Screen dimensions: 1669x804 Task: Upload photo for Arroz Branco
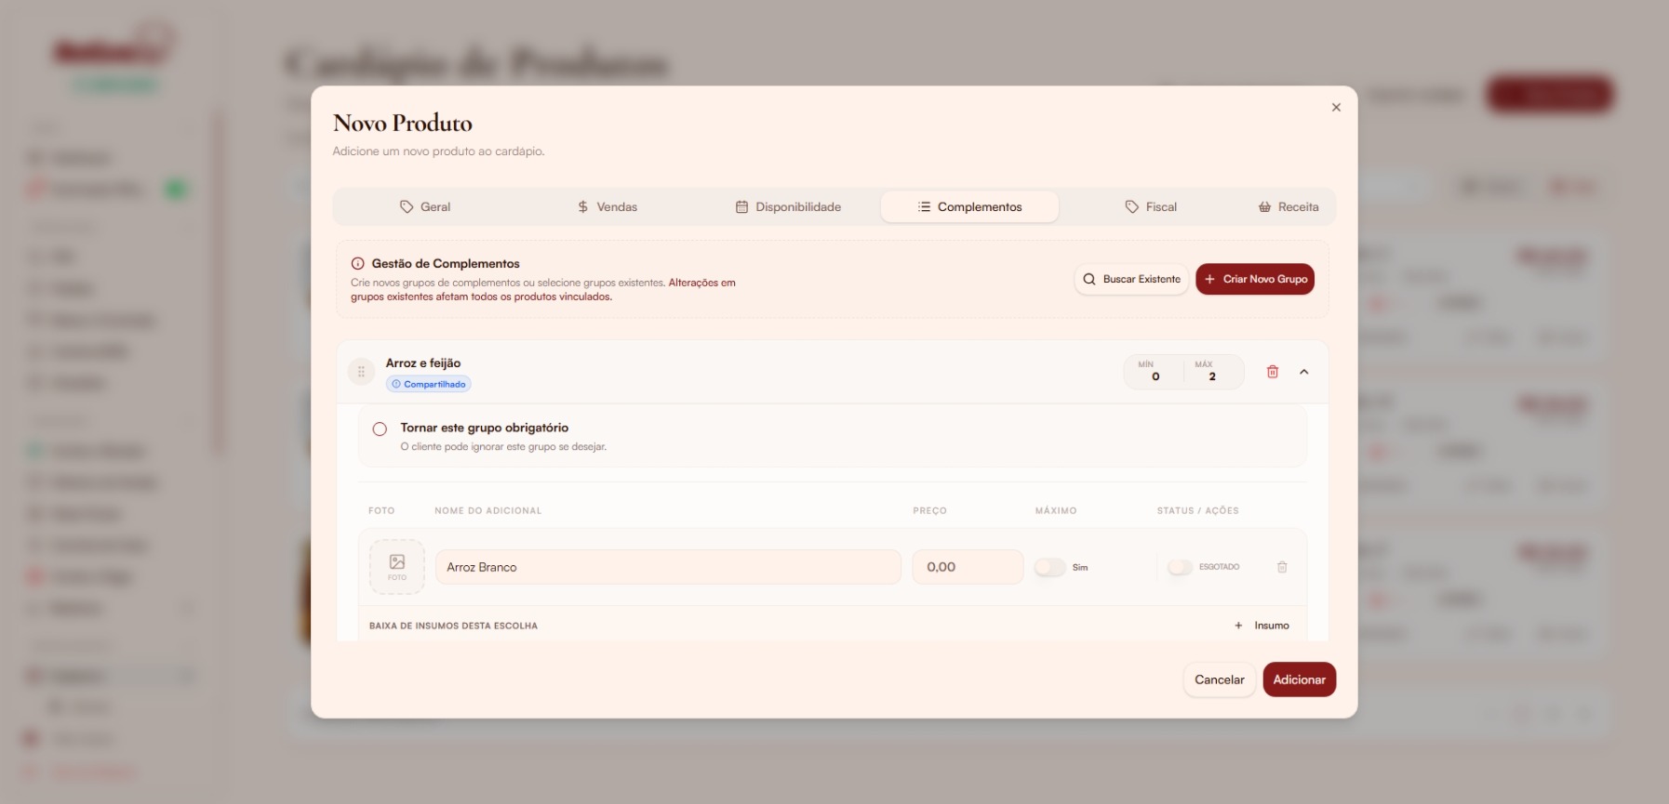pos(397,567)
